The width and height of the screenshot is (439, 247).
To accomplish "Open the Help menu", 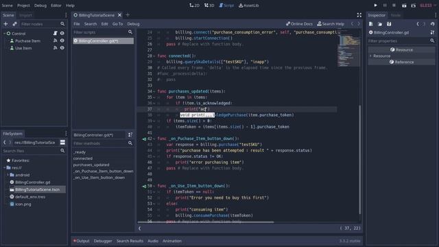I will pos(70,5).
